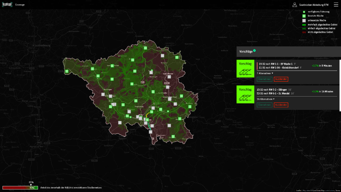Click the app logo in top-left corner
The height and width of the screenshot is (192, 341).
click(7, 5)
